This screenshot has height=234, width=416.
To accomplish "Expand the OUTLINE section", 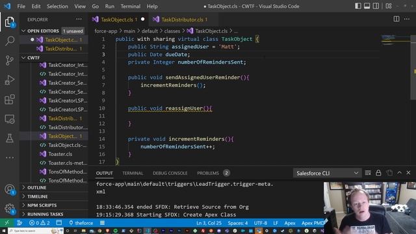I will click(x=54, y=188).
